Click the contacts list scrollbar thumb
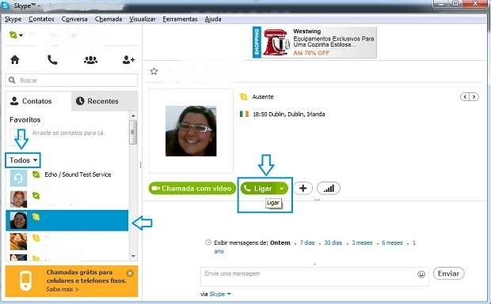 (133, 133)
